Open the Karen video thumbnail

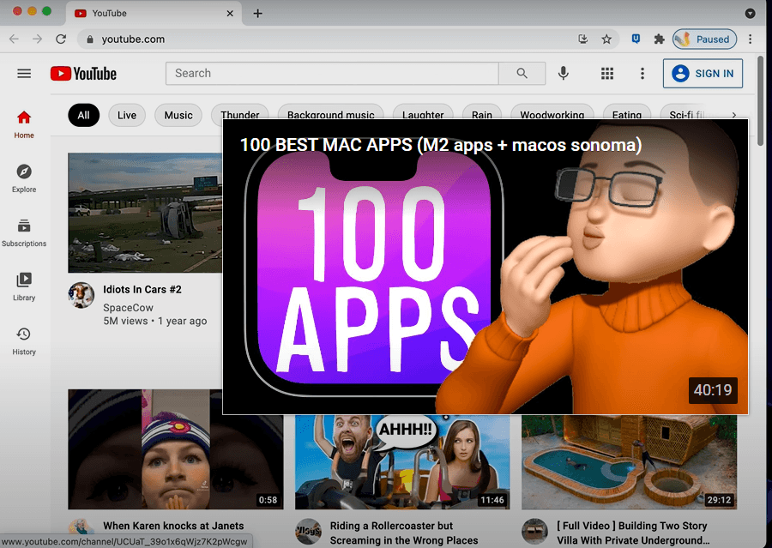pyautogui.click(x=176, y=449)
